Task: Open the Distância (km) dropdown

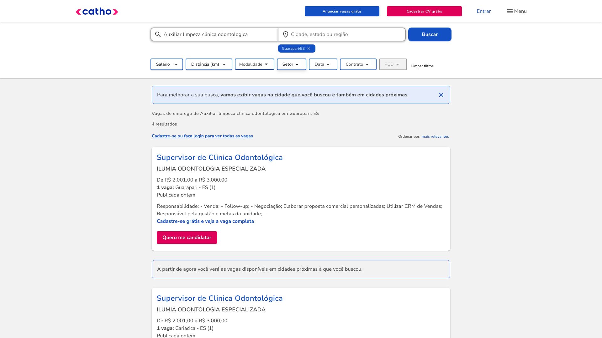Action: click(x=209, y=64)
